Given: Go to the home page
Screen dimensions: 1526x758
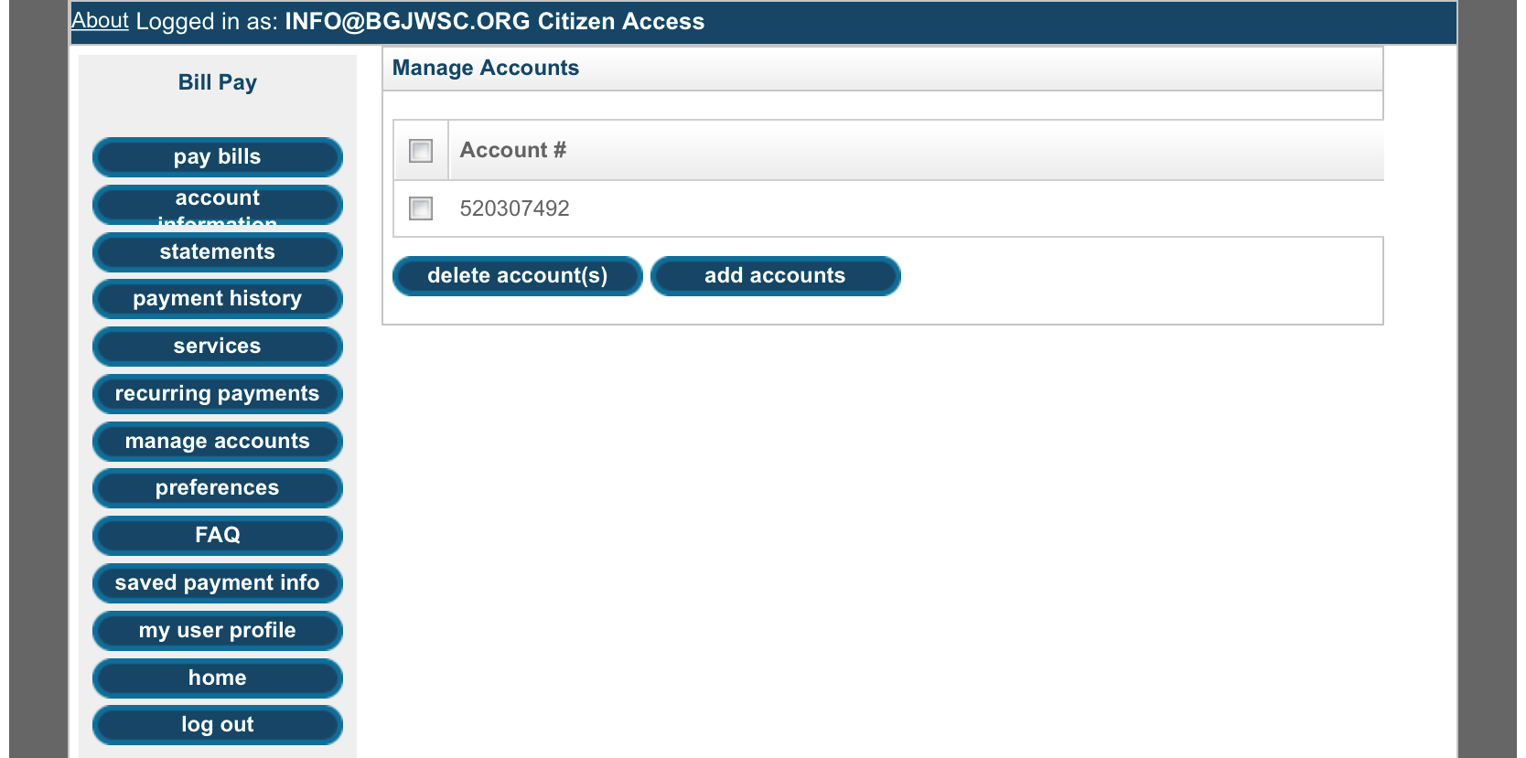Looking at the screenshot, I should 218,678.
